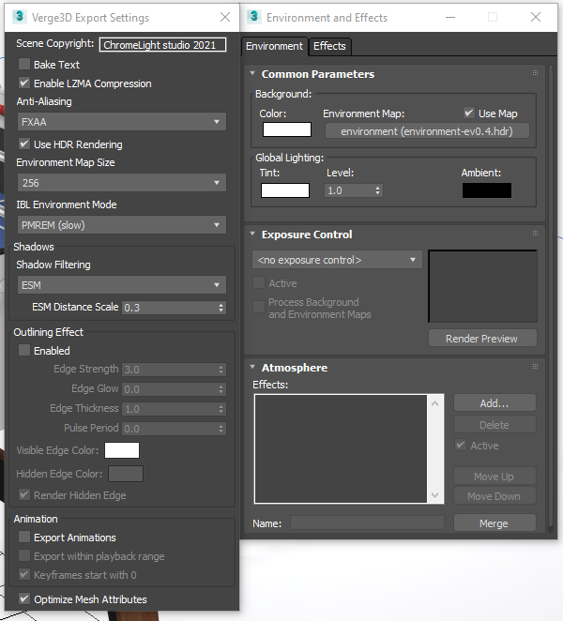Click the Global Lighting Level value field
This screenshot has width=563, height=621.
(349, 190)
